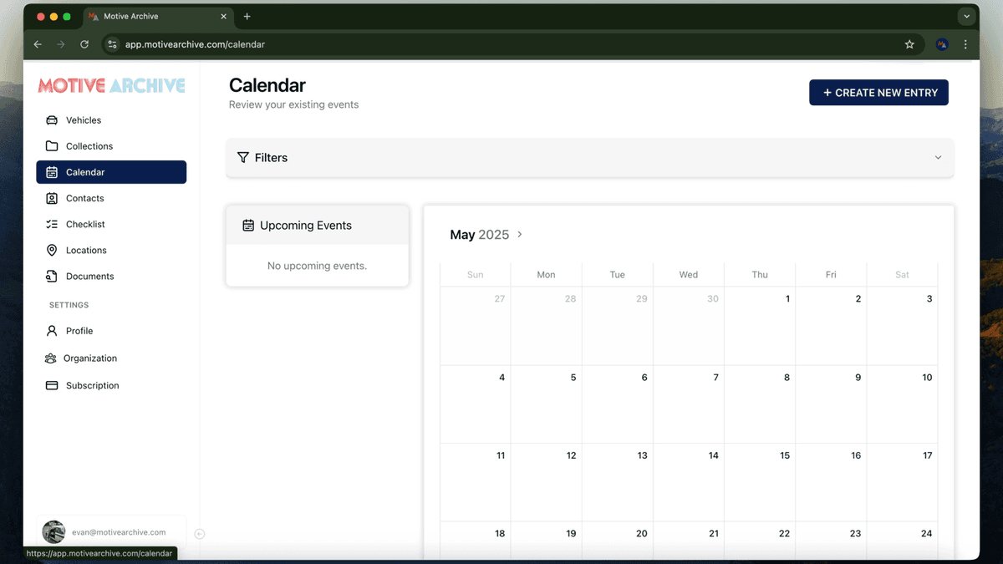
Task: Select May 11 on the calendar
Action: [x=476, y=482]
